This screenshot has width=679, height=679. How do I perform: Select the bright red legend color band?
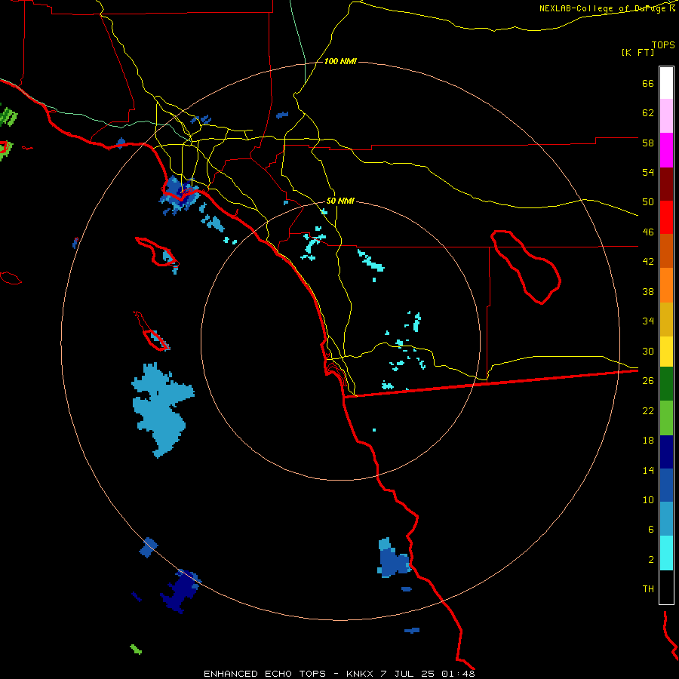coord(666,217)
